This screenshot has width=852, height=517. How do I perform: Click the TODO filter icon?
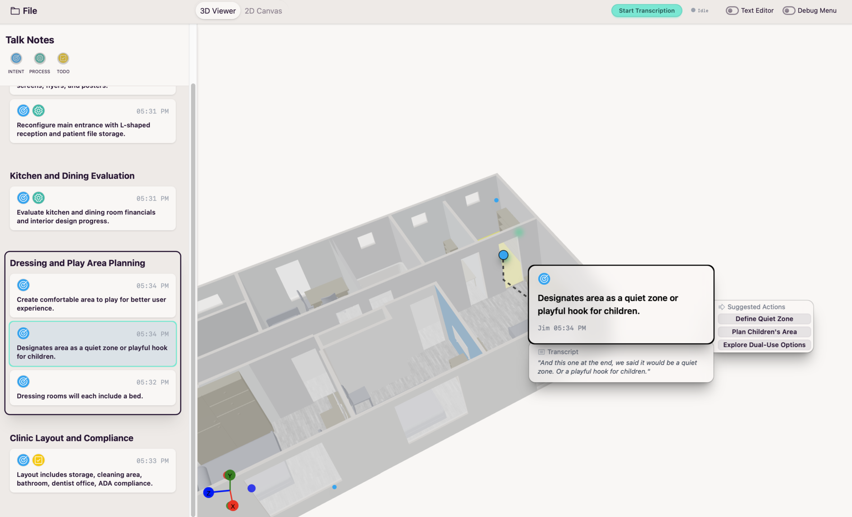coord(63,58)
